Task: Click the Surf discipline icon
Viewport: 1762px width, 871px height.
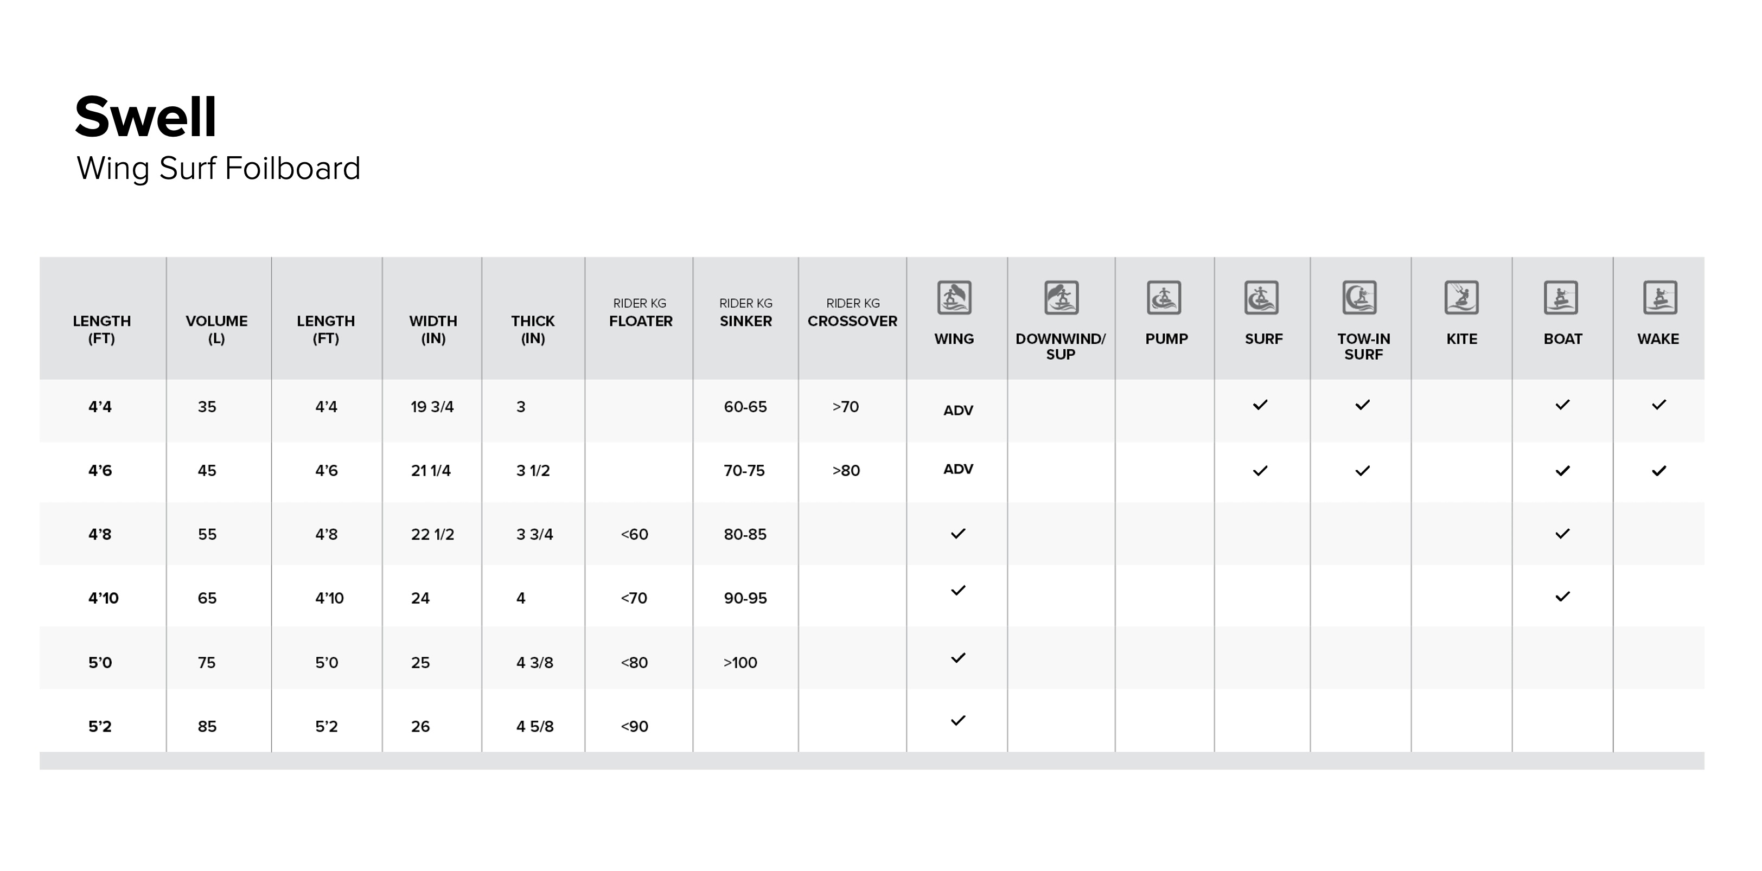Action: (1261, 297)
